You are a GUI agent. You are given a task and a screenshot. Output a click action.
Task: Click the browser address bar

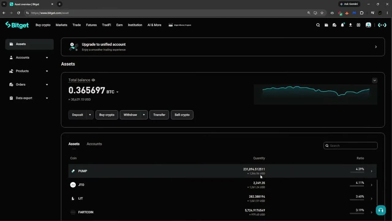coord(165,13)
